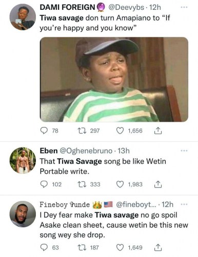View the meme image of boy in cap

(x=114, y=79)
